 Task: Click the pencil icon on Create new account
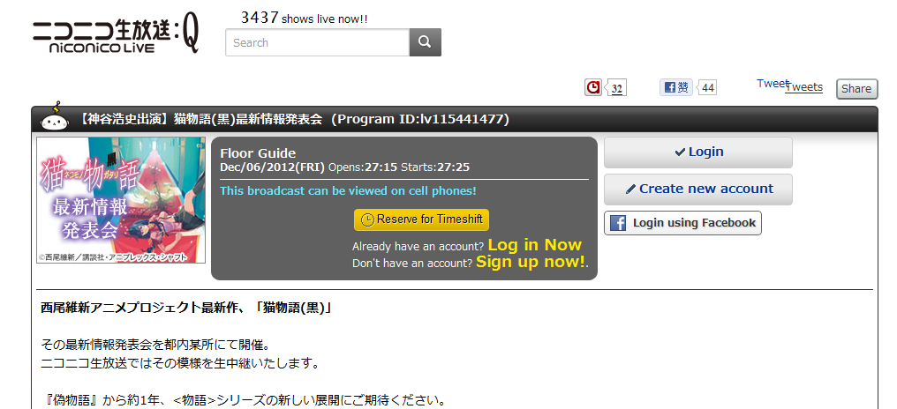[631, 190]
